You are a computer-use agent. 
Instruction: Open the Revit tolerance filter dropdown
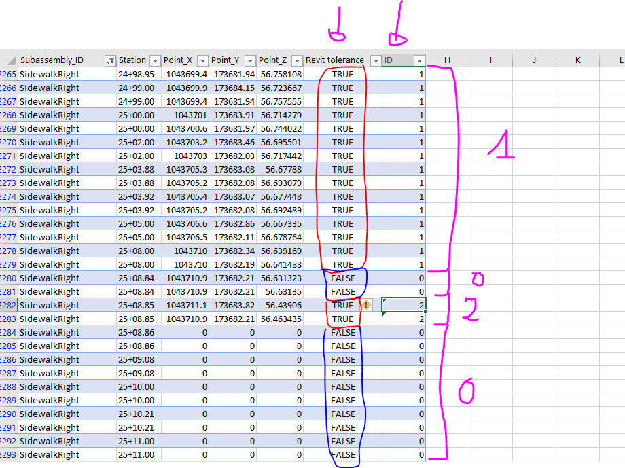click(376, 60)
